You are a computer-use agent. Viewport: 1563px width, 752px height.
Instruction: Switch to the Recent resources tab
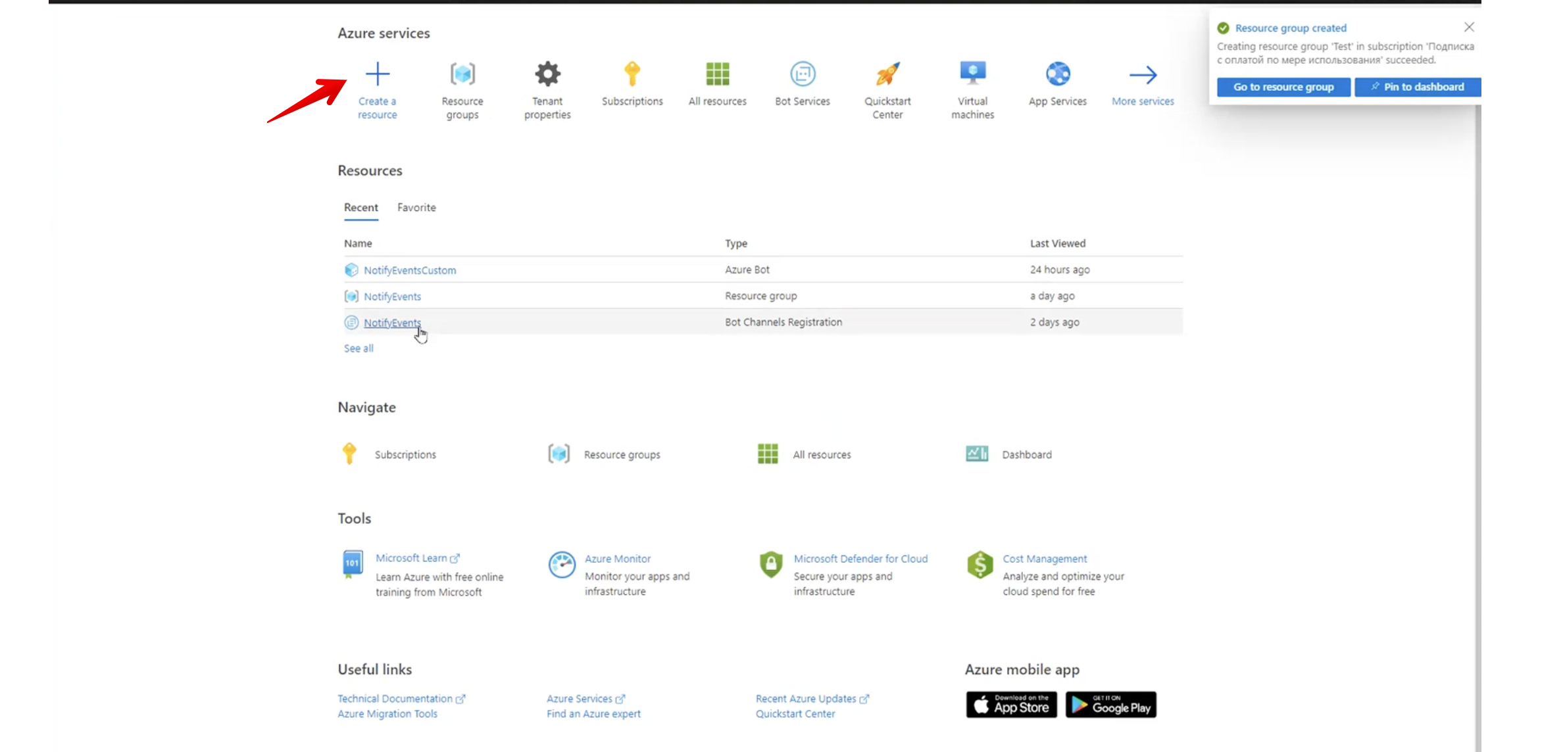coord(361,208)
